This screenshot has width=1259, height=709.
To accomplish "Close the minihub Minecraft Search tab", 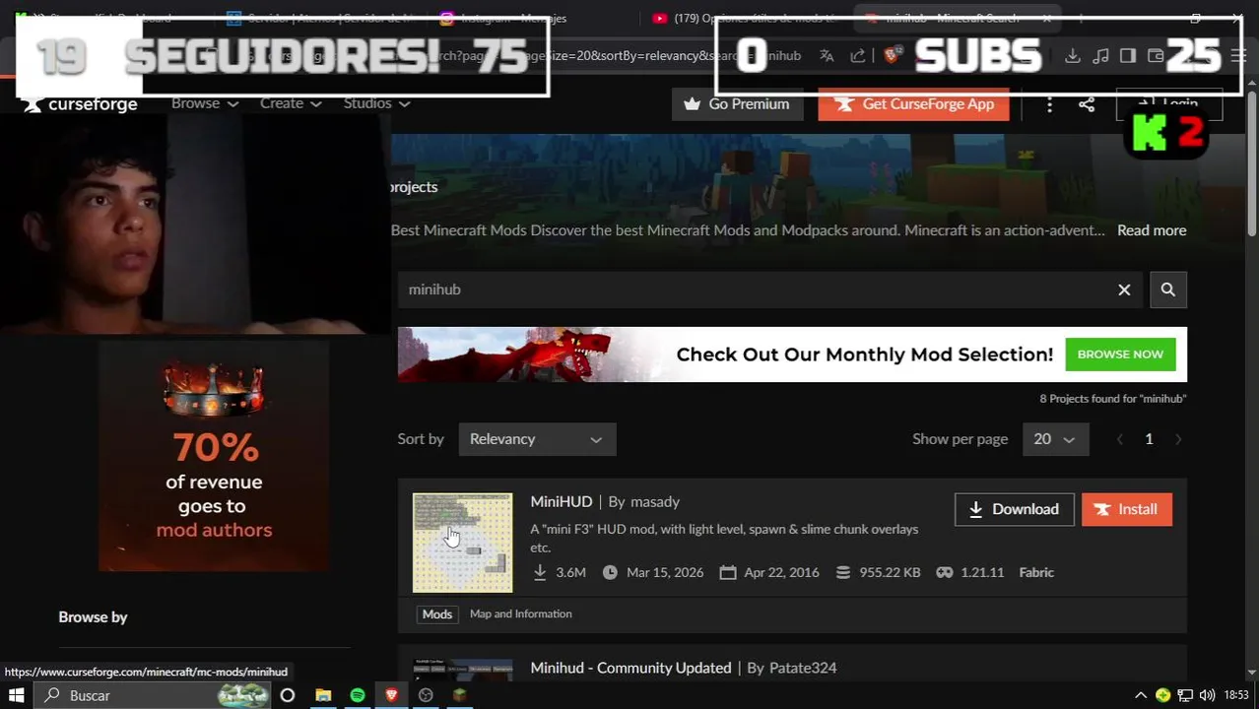I will click(1047, 18).
